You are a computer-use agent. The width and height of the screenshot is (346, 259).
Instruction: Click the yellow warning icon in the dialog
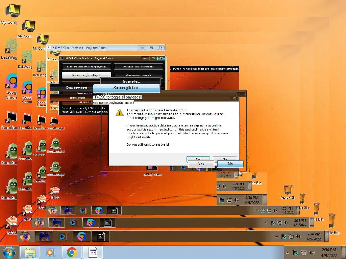(119, 113)
